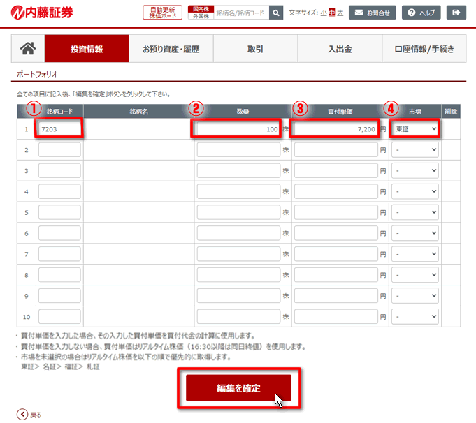Click the logout arrow icon

[456, 13]
